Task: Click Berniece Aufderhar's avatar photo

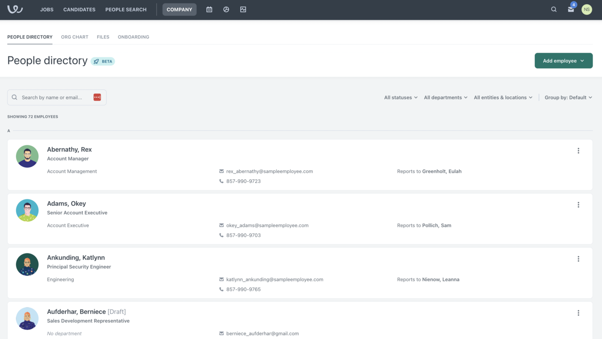Action: [27, 318]
